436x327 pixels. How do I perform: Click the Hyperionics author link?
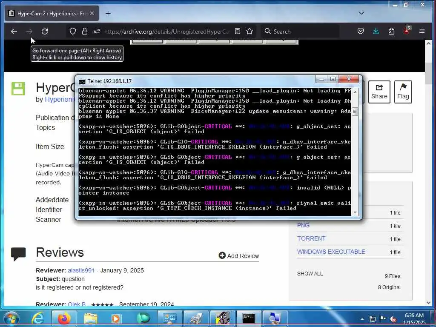point(60,100)
